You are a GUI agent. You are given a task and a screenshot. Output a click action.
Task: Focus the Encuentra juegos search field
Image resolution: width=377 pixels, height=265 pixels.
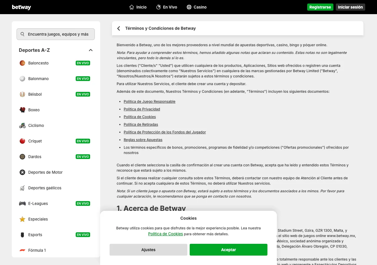[x=56, y=34]
